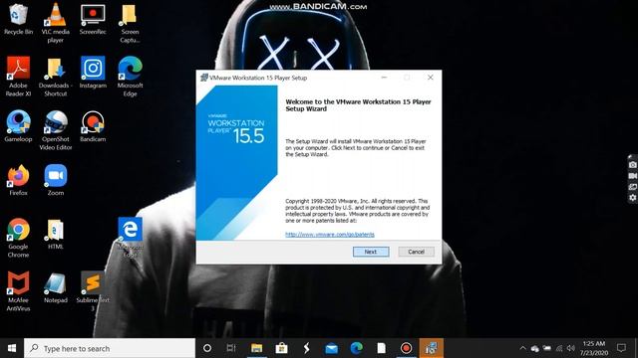Minimize the VMware Player Setup window
The image size is (638, 358).
pos(384,78)
